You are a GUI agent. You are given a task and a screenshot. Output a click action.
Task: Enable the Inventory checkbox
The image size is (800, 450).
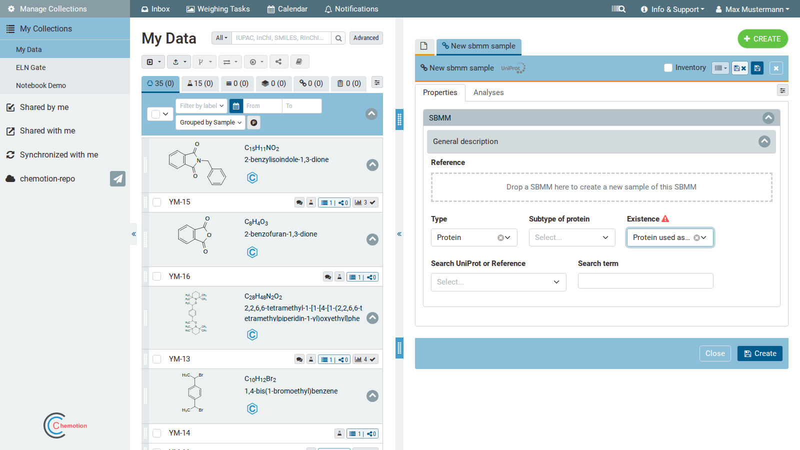click(x=668, y=67)
